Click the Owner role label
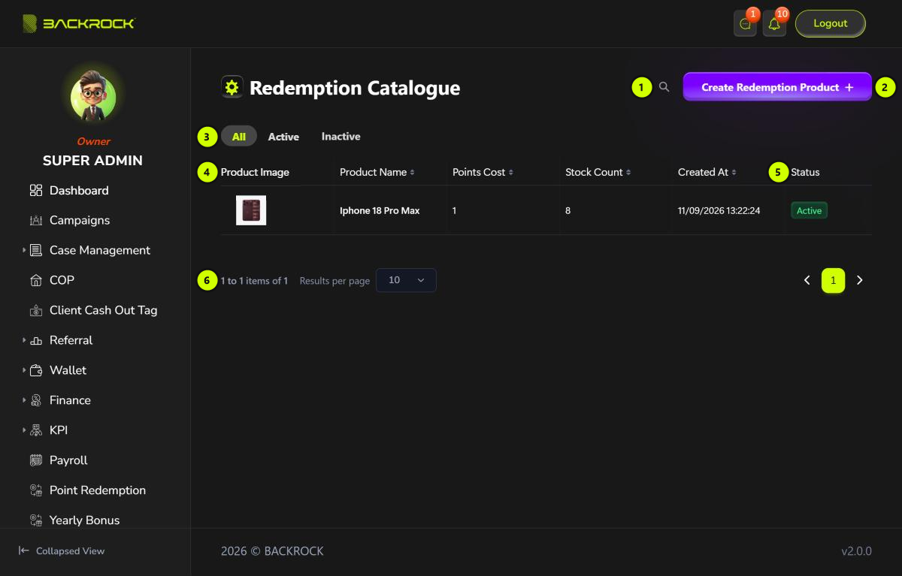Image resolution: width=902 pixels, height=576 pixels. pyautogui.click(x=93, y=141)
